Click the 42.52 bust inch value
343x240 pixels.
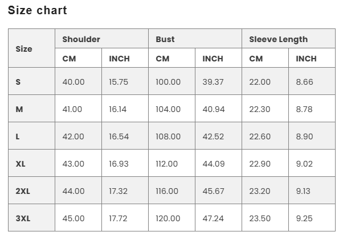tap(213, 136)
